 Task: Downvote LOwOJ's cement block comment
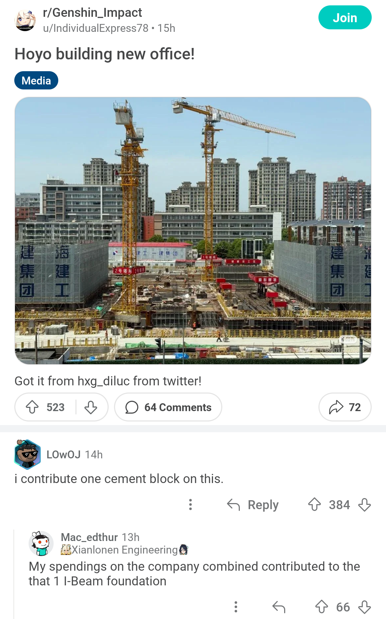pyautogui.click(x=365, y=505)
